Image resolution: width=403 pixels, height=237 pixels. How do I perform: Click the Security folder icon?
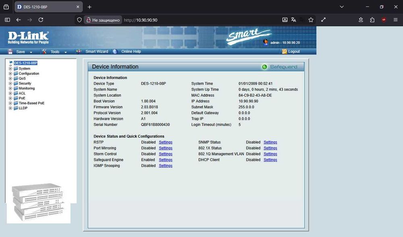click(x=16, y=83)
